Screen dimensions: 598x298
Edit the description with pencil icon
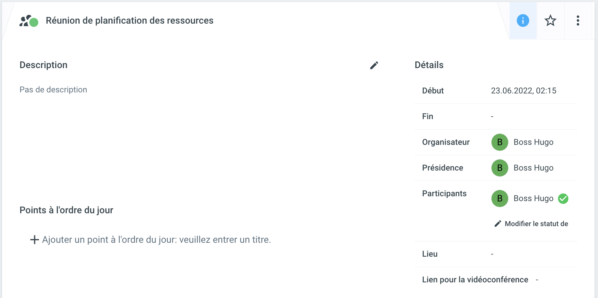coord(374,65)
